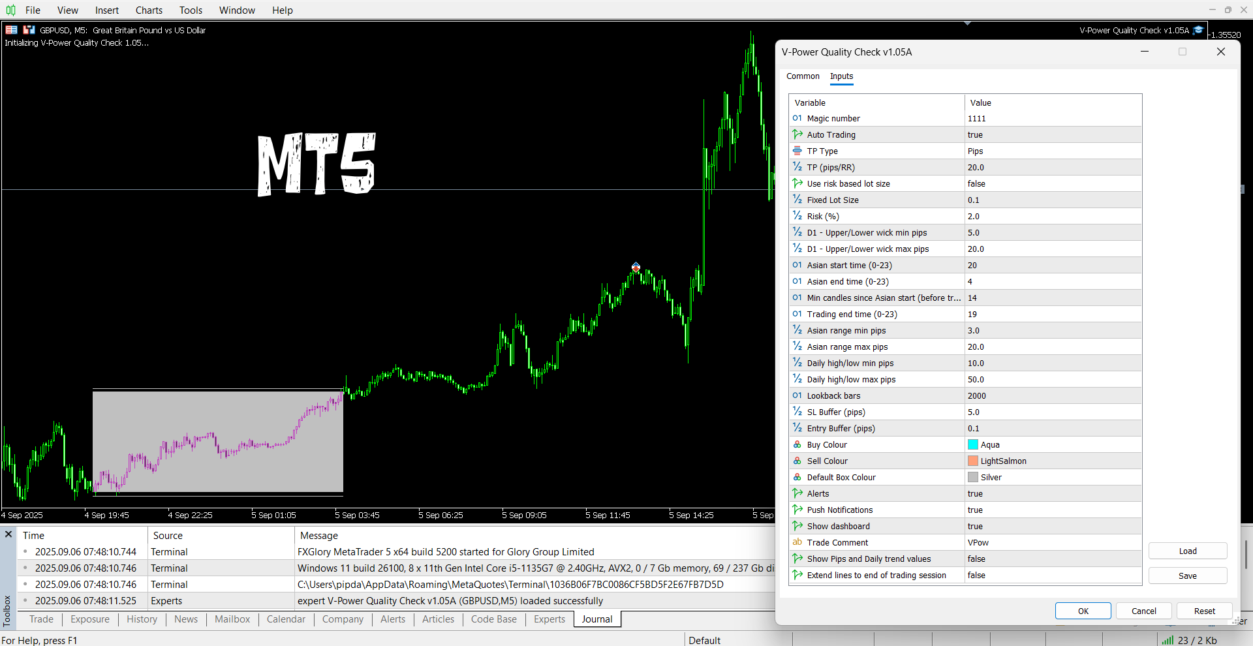The width and height of the screenshot is (1253, 646).
Task: Click the Magic number integer type icon
Action: (x=797, y=118)
